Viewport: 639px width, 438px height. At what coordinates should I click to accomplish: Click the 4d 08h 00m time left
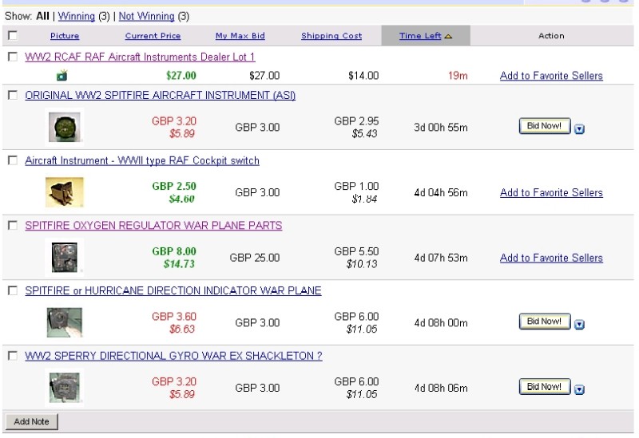tap(441, 323)
